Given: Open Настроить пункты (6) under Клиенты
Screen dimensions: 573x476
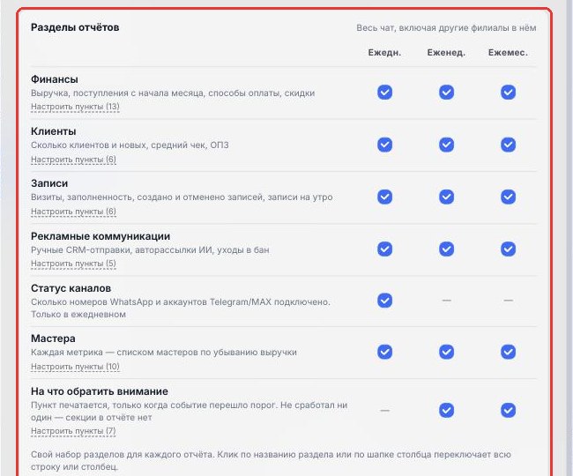Looking at the screenshot, I should pos(73,160).
